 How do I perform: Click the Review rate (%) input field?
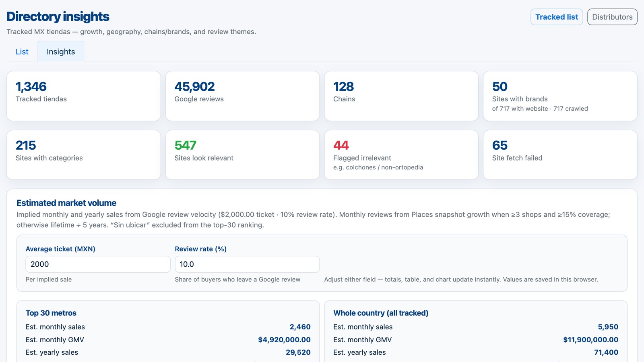click(247, 264)
